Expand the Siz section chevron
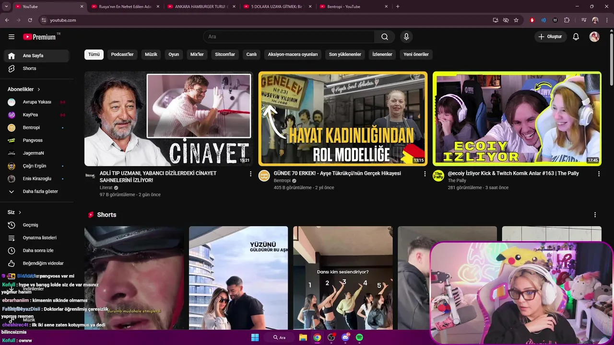 tap(20, 212)
